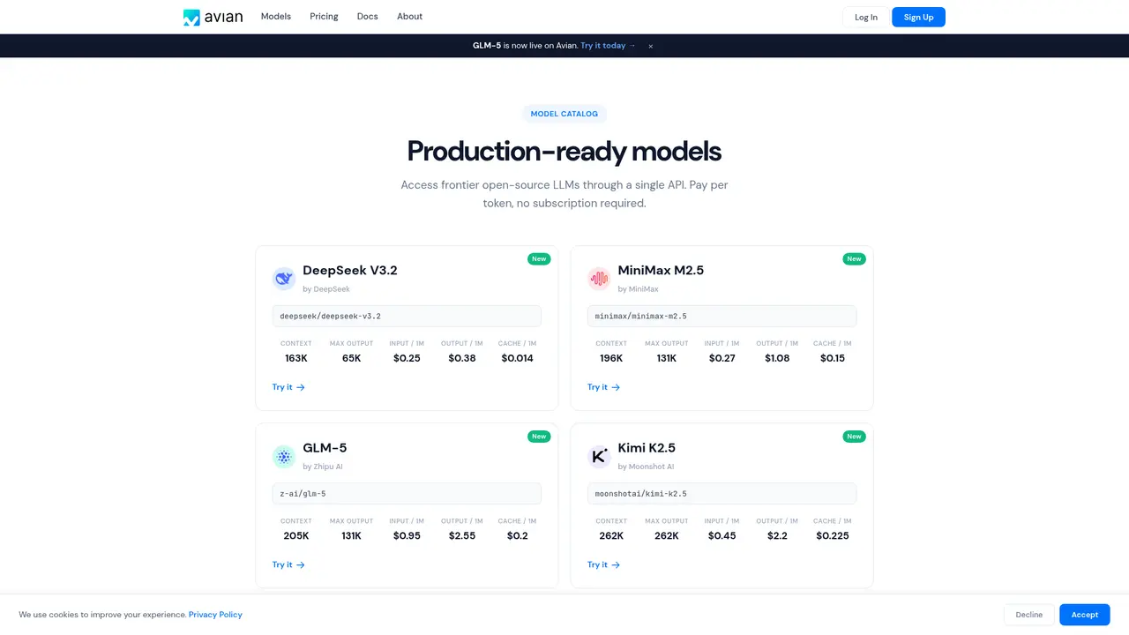
Task: Click the Kimi K2.5 Moonshot logo icon
Action: click(x=599, y=456)
